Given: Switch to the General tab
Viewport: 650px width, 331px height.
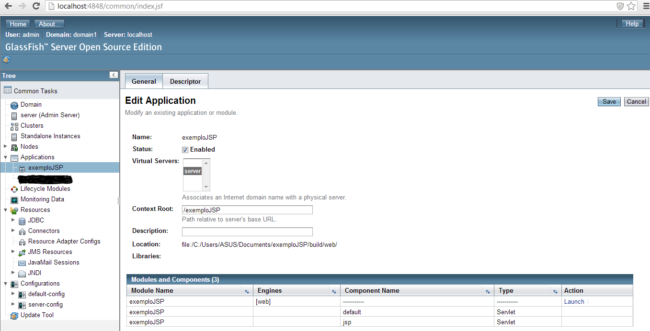Looking at the screenshot, I should (144, 81).
